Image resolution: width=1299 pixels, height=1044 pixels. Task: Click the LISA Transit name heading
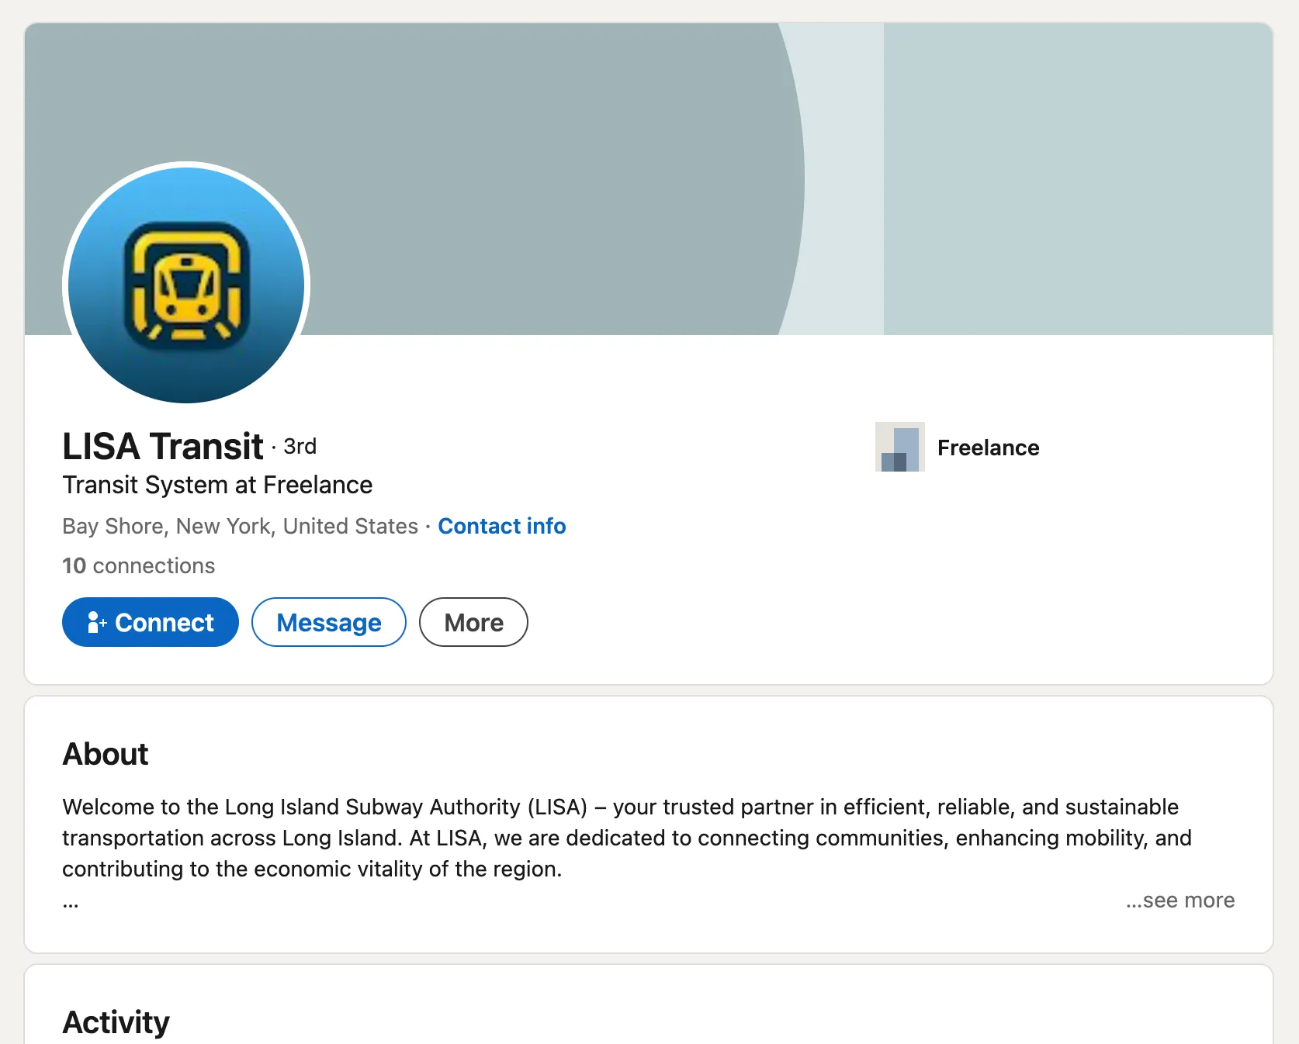coord(163,447)
